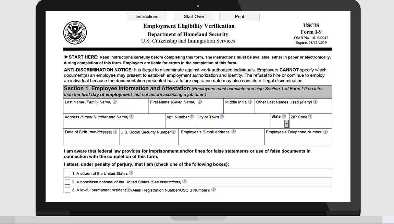Viewport: 394px width, 224px height.
Task: Click the Employment Eligibility Verification title
Action: [x=189, y=26]
